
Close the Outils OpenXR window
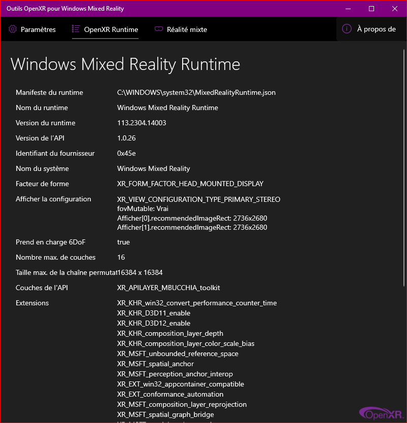(x=395, y=9)
